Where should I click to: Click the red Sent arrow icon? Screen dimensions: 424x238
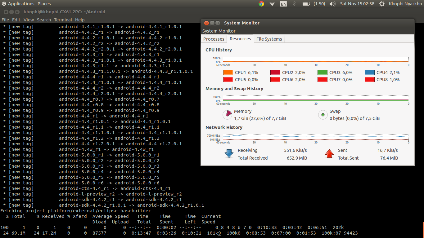point(329,154)
